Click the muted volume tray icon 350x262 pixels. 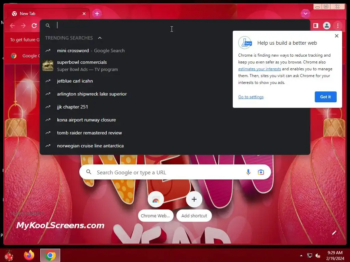coord(318,256)
